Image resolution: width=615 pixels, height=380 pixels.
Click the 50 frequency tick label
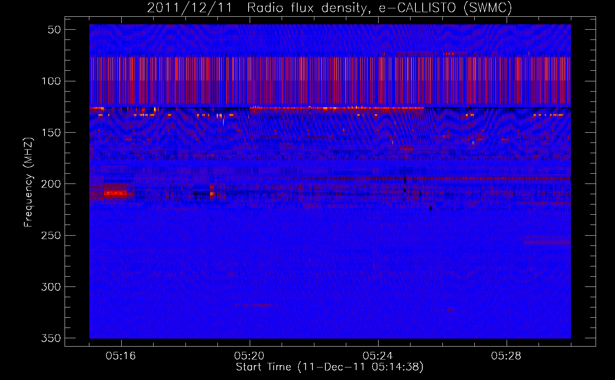click(54, 30)
